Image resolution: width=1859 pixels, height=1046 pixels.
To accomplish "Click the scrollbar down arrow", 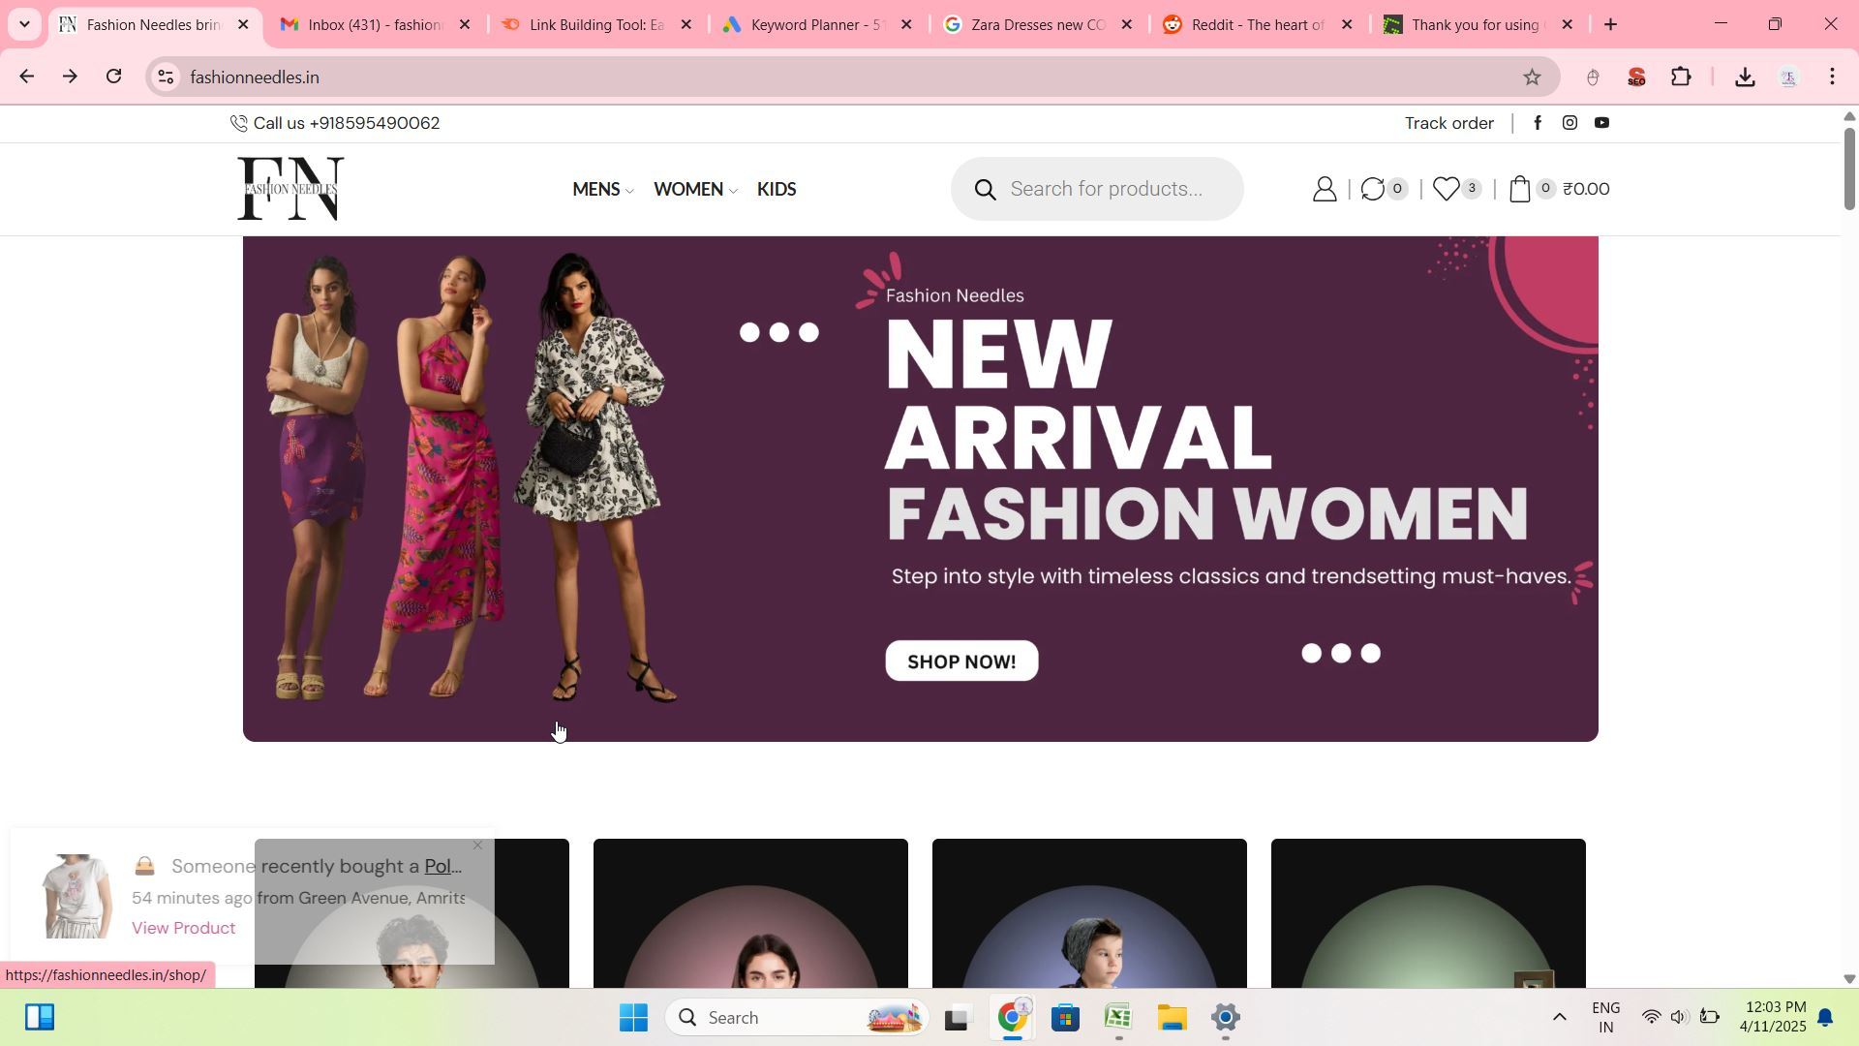I will click(1849, 979).
